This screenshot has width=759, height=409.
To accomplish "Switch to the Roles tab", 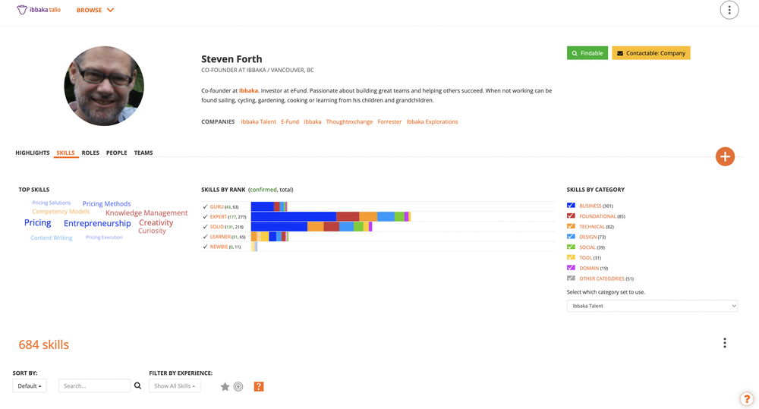I will 90,153.
